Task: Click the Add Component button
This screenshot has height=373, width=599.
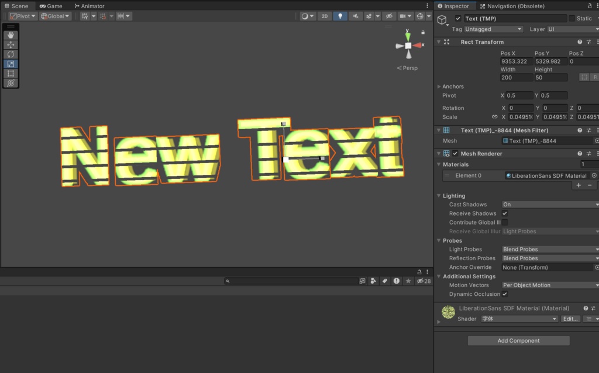Action: pos(518,340)
